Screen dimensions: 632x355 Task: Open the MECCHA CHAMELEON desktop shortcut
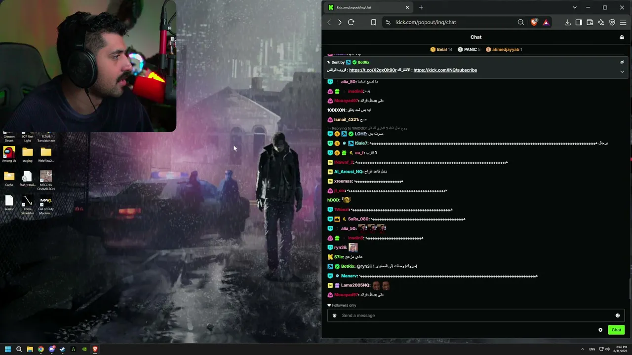point(46,180)
